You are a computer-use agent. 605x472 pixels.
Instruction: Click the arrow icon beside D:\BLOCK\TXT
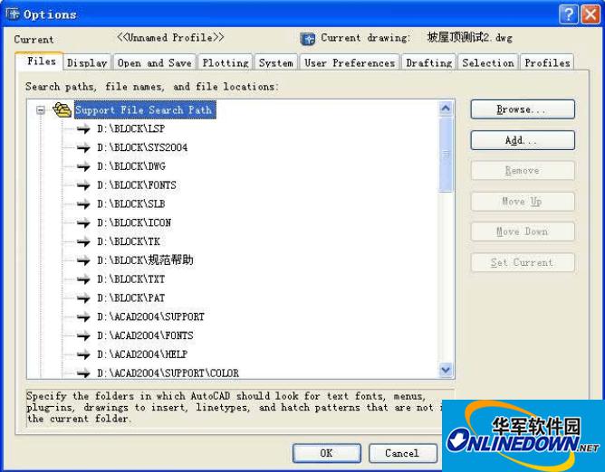coord(83,279)
